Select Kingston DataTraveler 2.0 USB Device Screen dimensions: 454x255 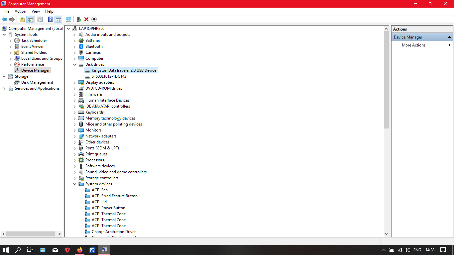coord(124,70)
